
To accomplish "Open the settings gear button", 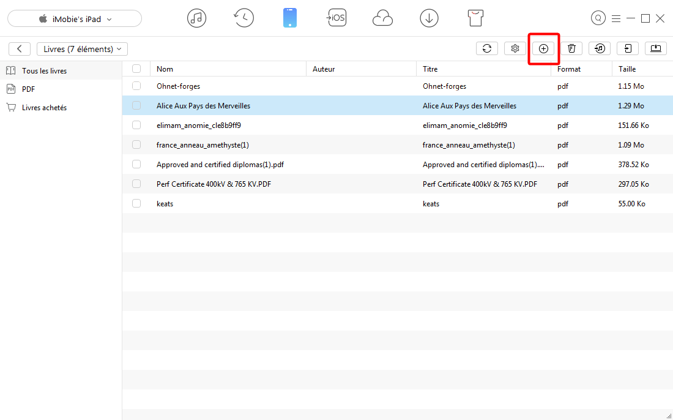I will click(x=515, y=48).
